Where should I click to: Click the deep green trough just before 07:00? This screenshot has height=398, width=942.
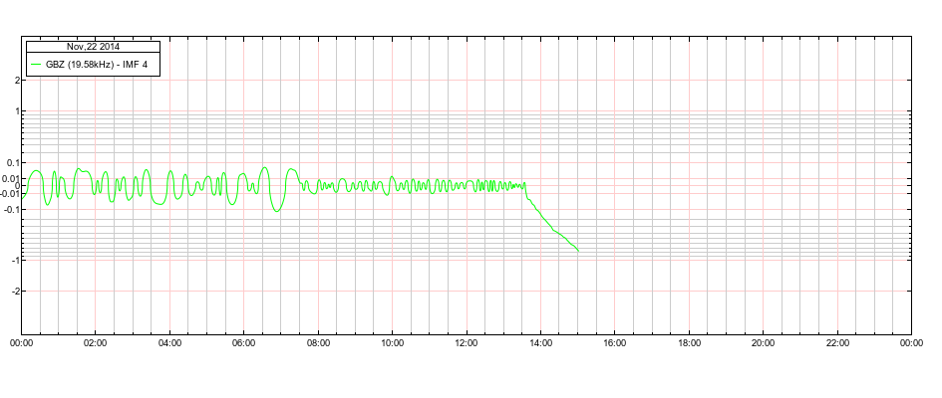[x=276, y=211]
